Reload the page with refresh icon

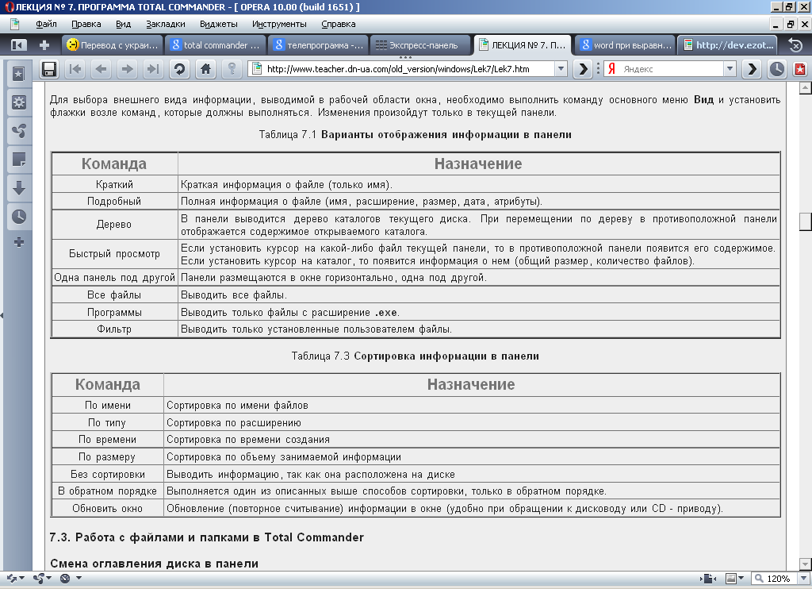[x=180, y=69]
